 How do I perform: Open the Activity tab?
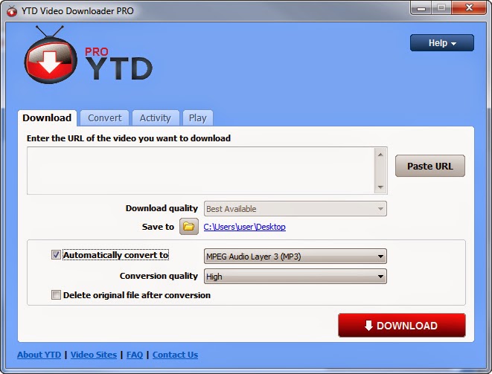[x=156, y=118]
